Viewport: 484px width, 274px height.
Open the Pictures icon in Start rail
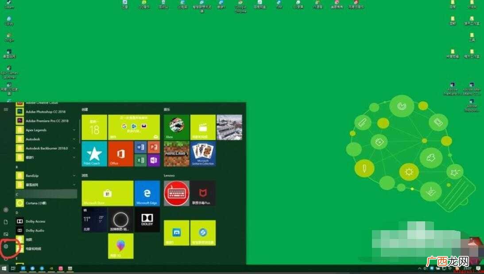tap(6, 234)
